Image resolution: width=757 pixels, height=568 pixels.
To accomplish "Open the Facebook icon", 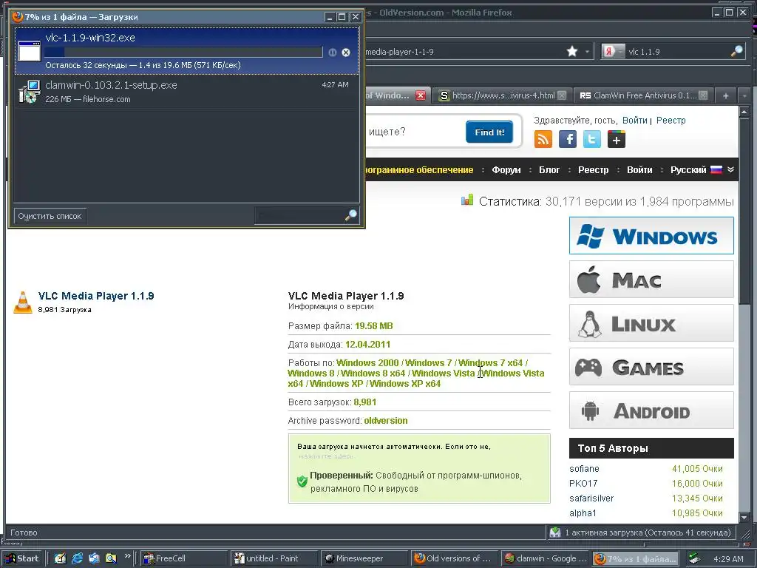I will coord(568,139).
